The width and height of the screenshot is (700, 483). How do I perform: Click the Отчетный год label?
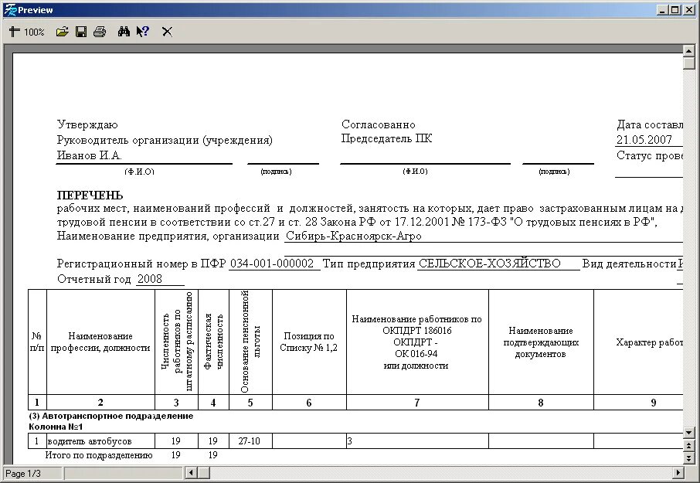(x=94, y=279)
